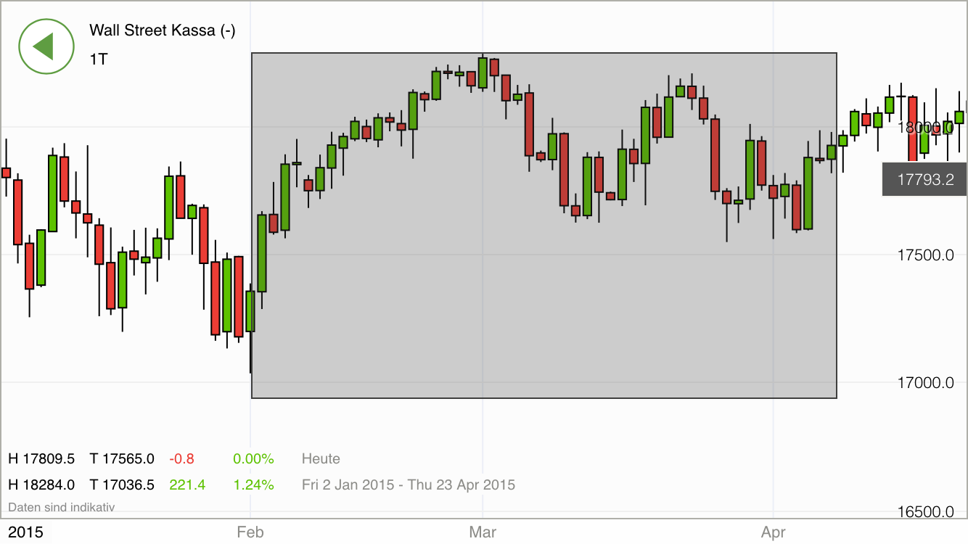Click the H 18284.0 high value

(x=43, y=485)
